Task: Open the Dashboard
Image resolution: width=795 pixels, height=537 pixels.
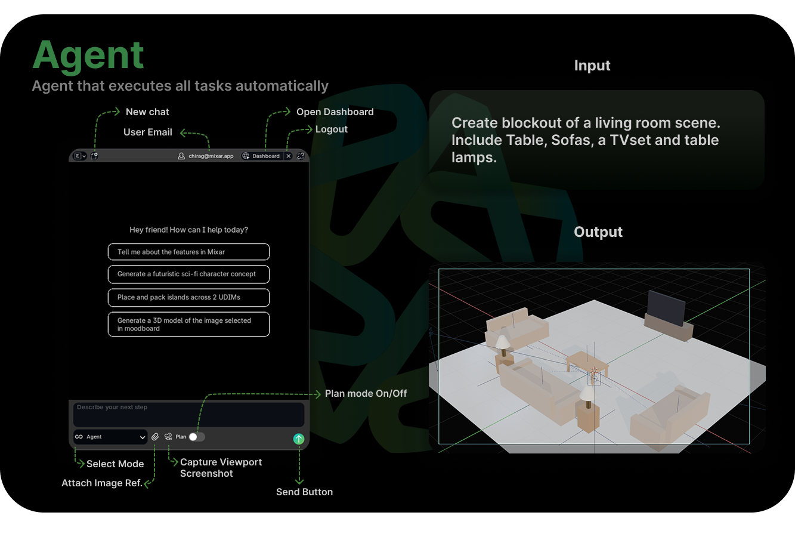Action: click(261, 156)
